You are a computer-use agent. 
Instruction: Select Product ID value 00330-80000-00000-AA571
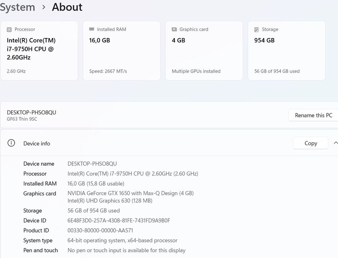click(100, 230)
